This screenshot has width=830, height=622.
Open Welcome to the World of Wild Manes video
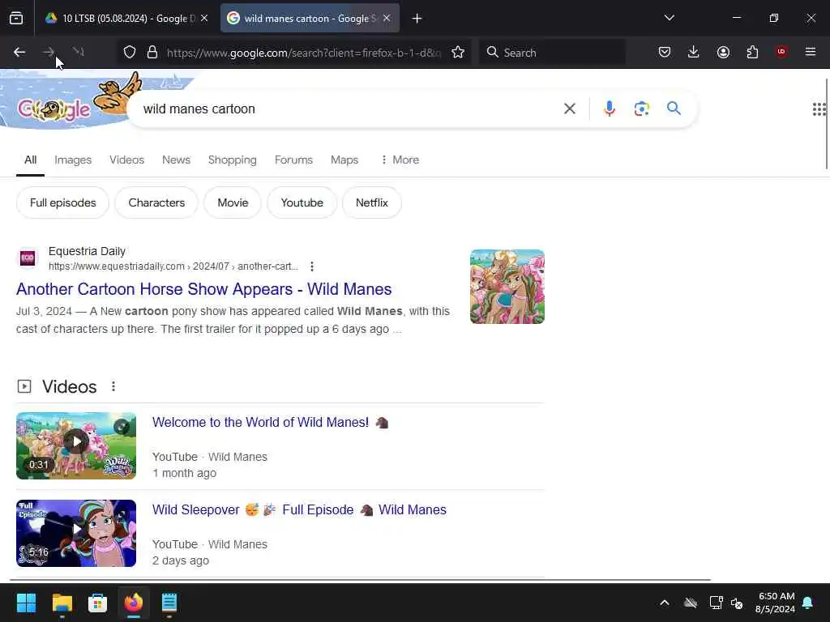pyautogui.click(x=271, y=422)
